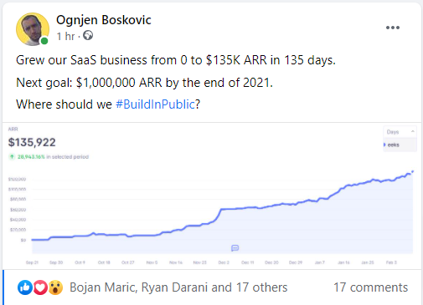Click the green online status dot
The image size is (423, 305).
pyautogui.click(x=44, y=41)
